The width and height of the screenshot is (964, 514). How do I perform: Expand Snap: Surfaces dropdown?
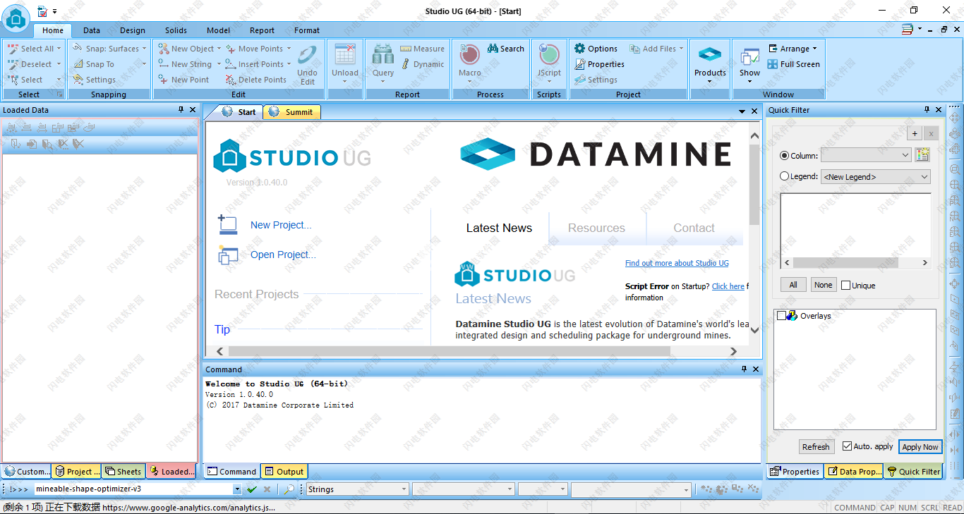point(144,49)
